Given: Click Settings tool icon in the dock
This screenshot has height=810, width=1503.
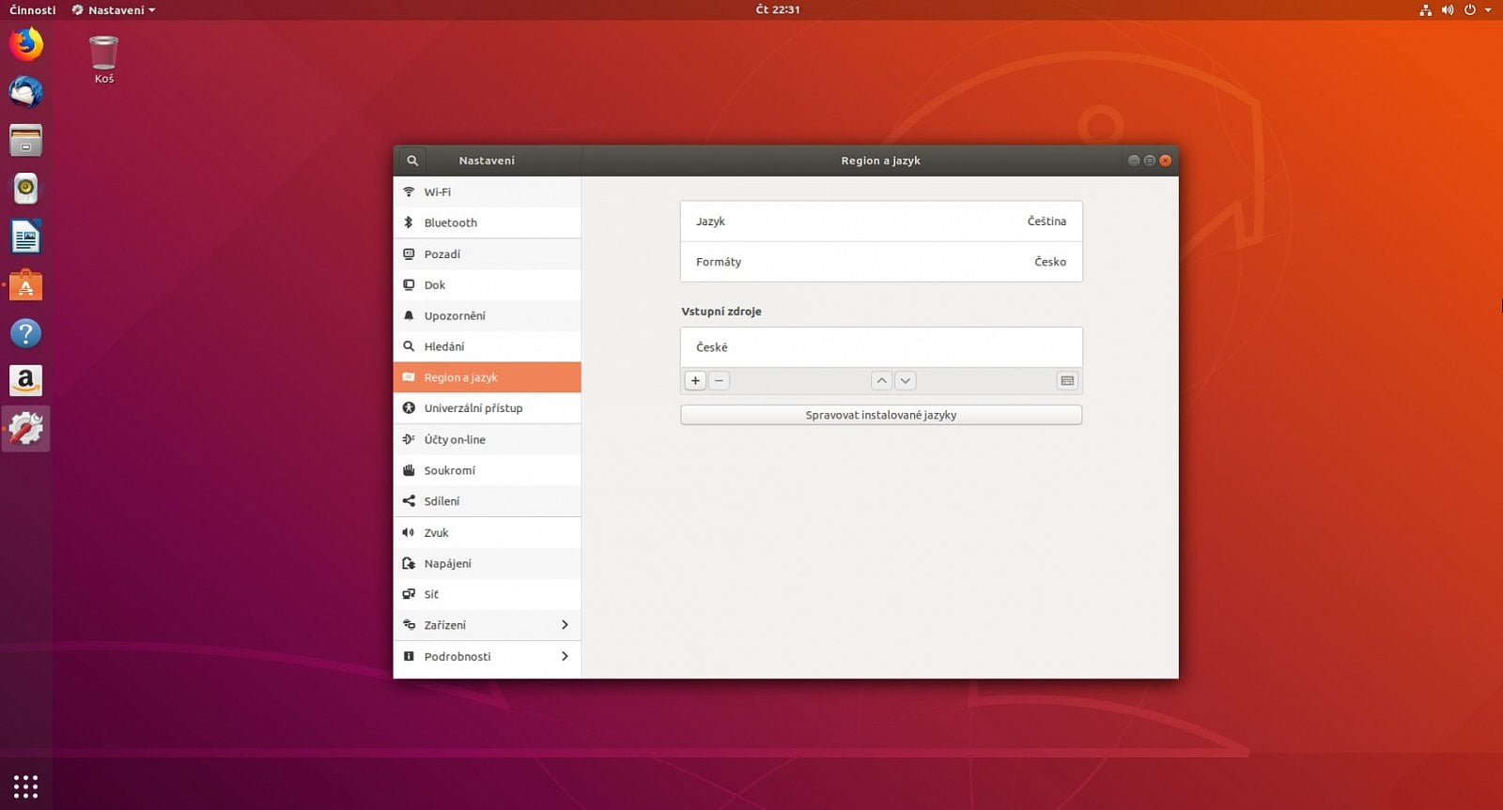Looking at the screenshot, I should click(25, 429).
